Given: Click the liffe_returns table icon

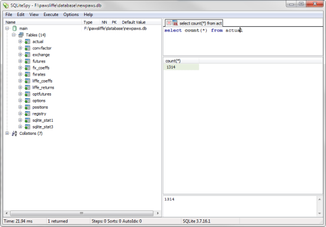Looking at the screenshot, I should 27,87.
